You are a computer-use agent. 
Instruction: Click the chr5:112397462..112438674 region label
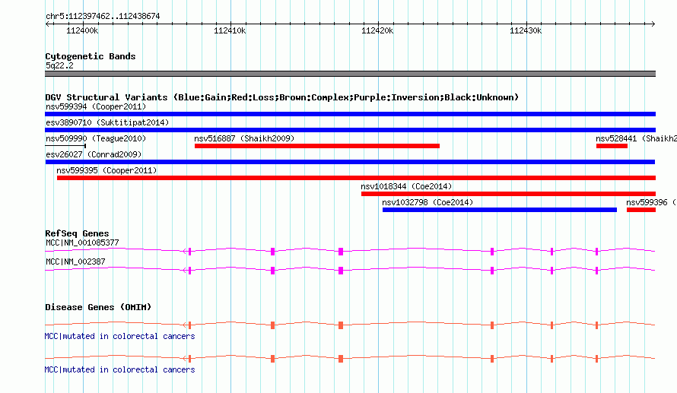coord(103,16)
